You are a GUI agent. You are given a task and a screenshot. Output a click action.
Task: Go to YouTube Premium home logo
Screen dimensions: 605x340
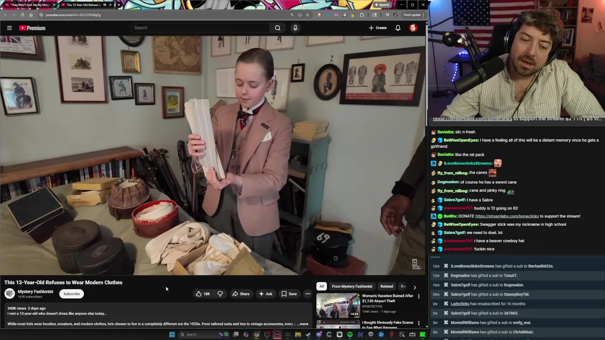pyautogui.click(x=32, y=28)
